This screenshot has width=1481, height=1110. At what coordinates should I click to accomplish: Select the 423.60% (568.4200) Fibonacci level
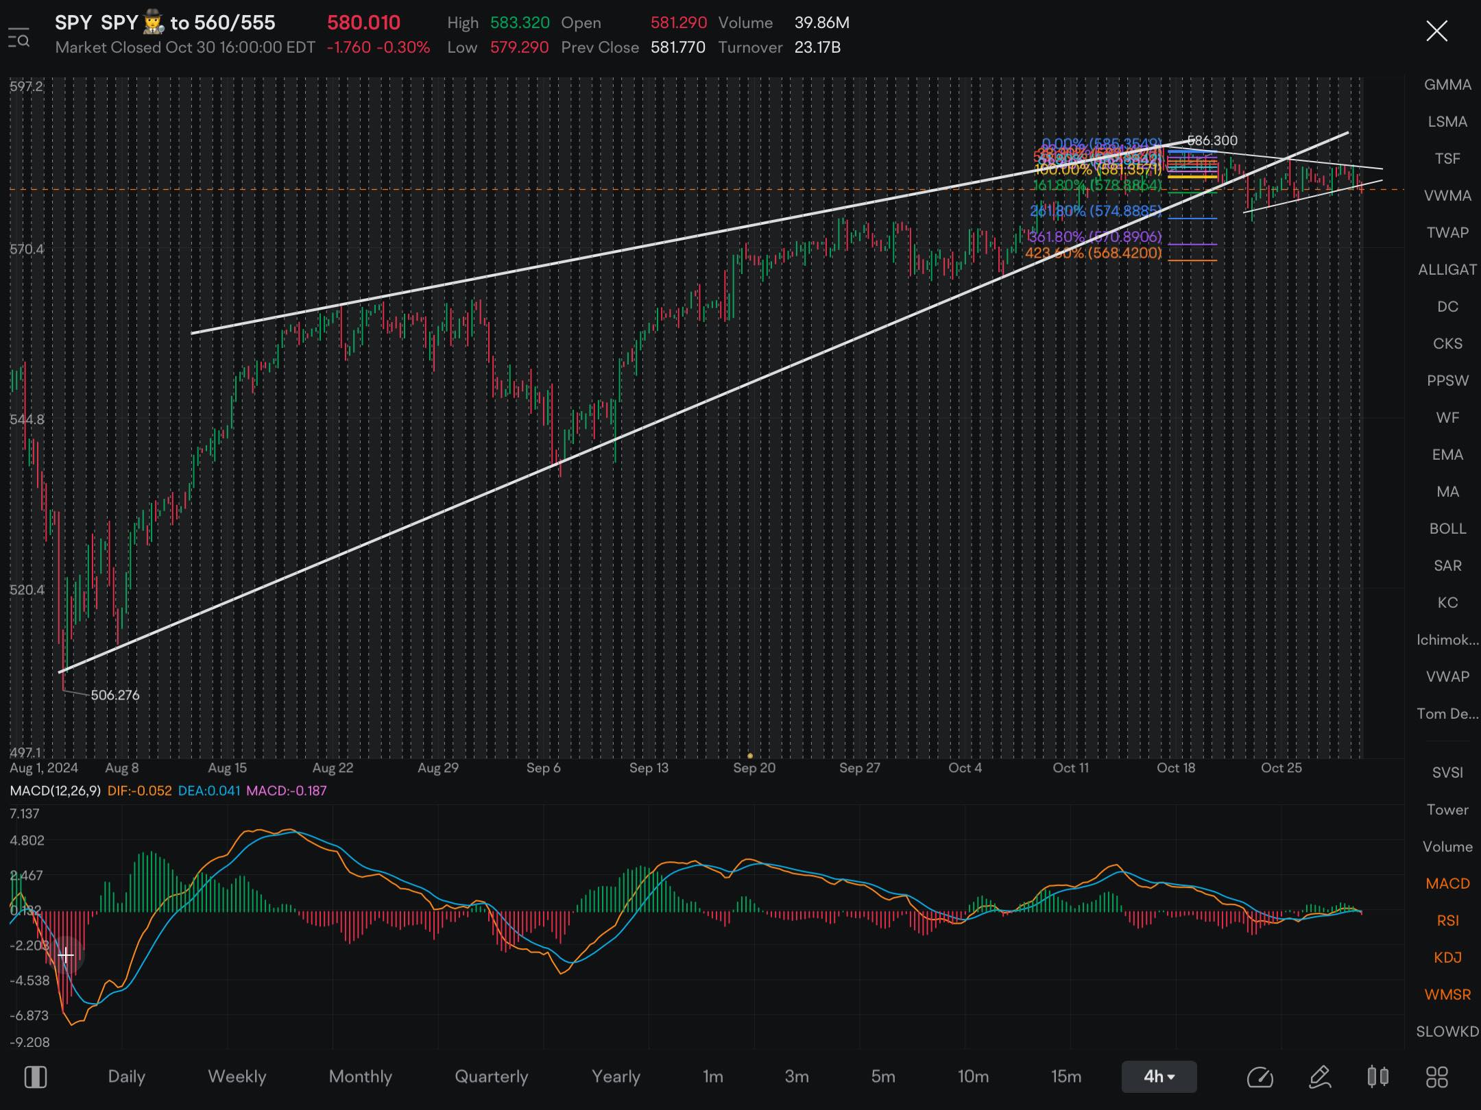[1094, 253]
